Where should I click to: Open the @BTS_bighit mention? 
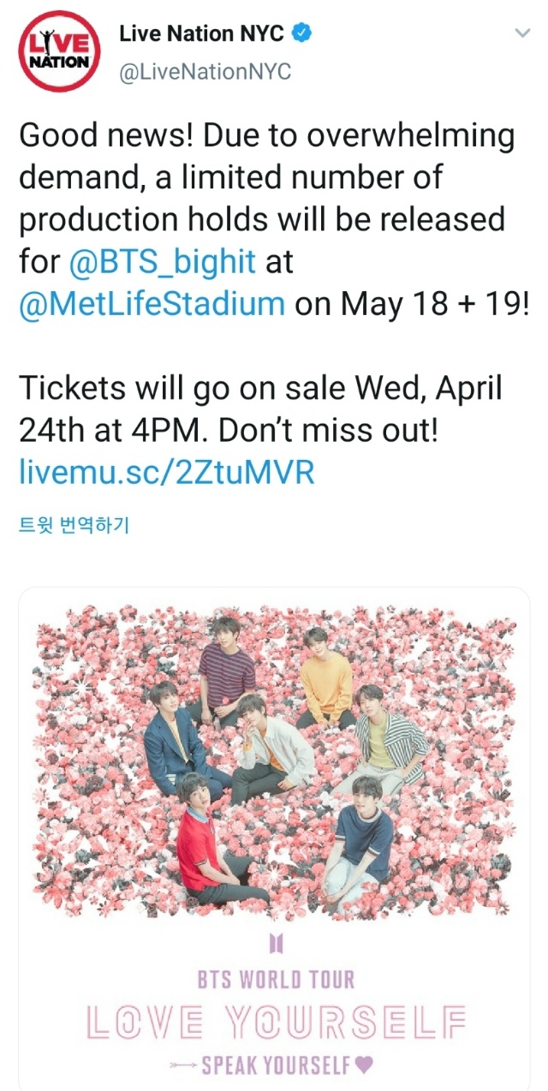pos(162,262)
